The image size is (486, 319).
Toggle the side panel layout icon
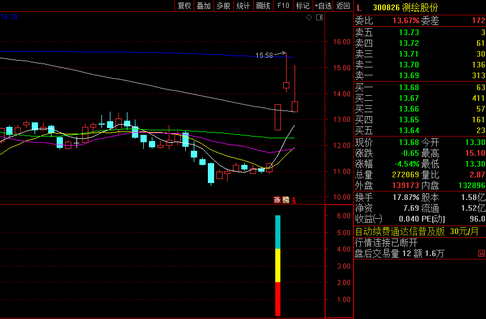point(319,18)
